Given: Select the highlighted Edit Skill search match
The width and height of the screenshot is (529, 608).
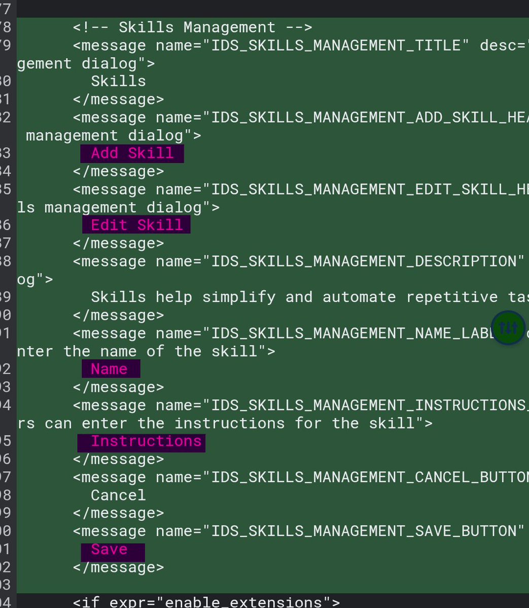Looking at the screenshot, I should point(135,225).
